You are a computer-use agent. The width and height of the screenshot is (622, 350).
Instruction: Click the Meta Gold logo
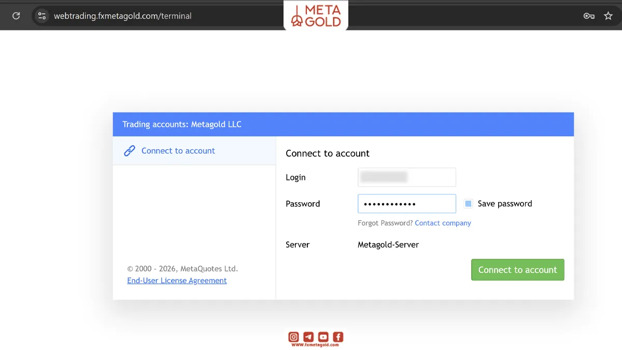tap(316, 15)
